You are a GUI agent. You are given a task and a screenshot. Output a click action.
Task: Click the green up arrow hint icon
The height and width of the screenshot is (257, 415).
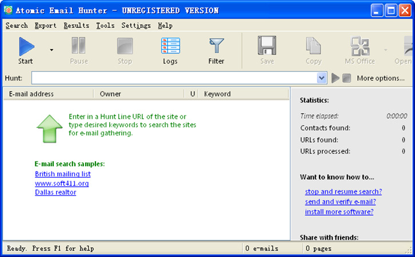(x=50, y=128)
